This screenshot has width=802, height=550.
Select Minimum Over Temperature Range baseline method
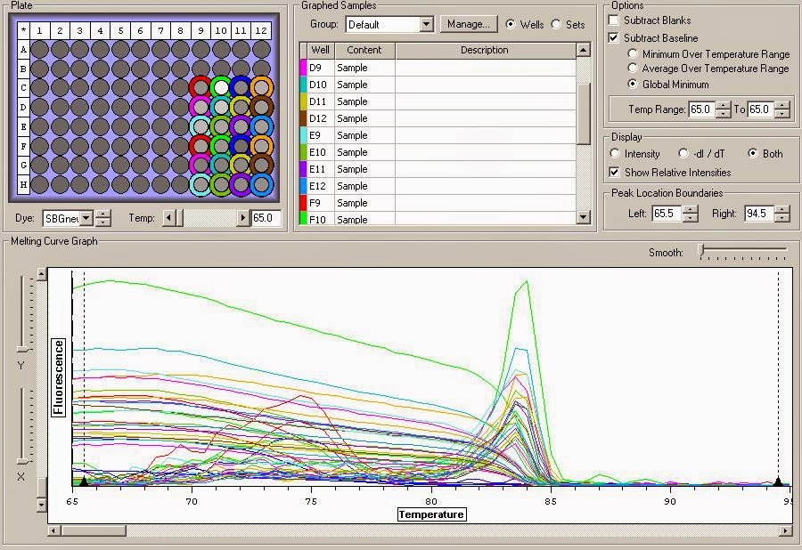point(633,54)
